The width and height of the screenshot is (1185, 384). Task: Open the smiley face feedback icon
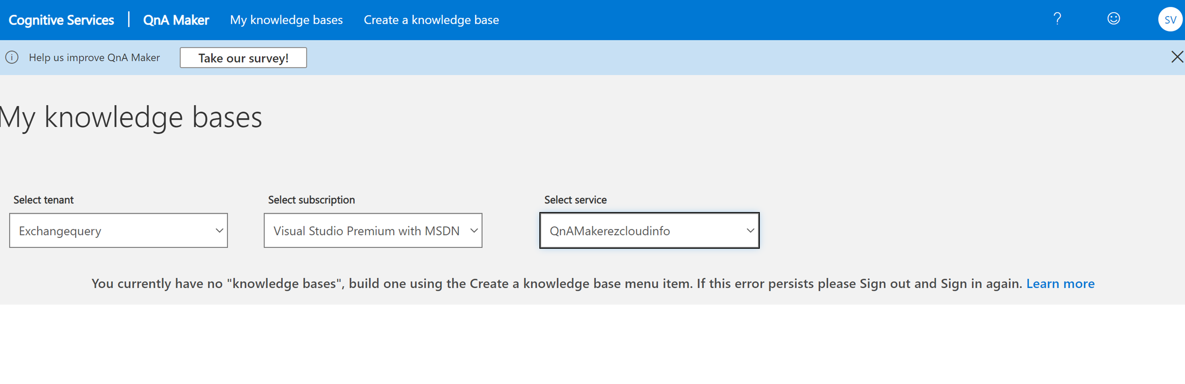pos(1113,19)
